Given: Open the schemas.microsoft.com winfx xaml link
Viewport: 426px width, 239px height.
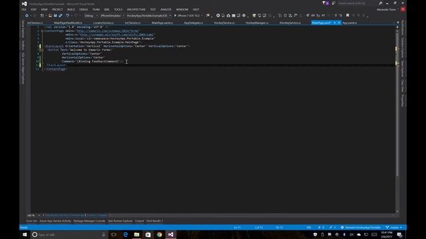Looking at the screenshot, I should click(x=116, y=35).
